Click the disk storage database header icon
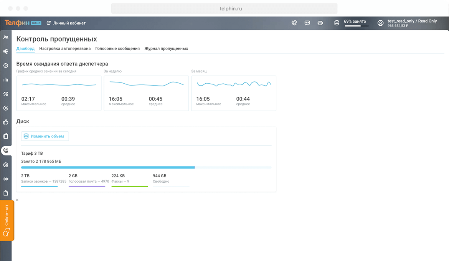449x261 pixels. pyautogui.click(x=337, y=23)
